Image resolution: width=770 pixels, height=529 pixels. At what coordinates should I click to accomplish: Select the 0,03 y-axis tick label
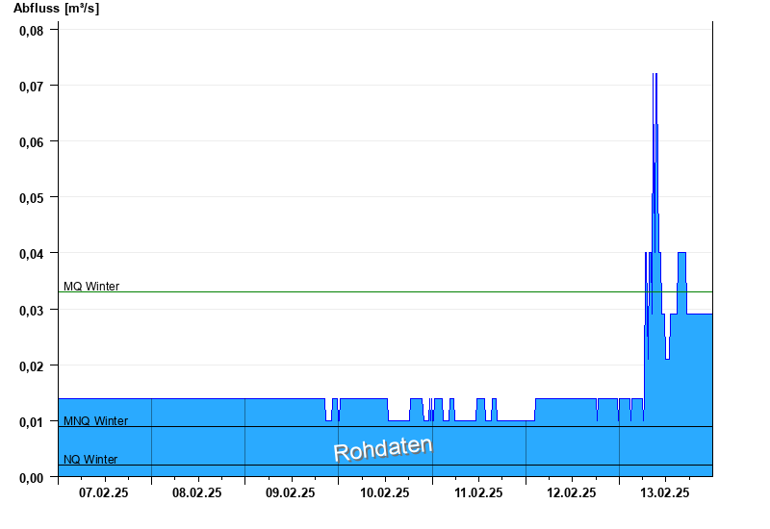[x=32, y=310]
